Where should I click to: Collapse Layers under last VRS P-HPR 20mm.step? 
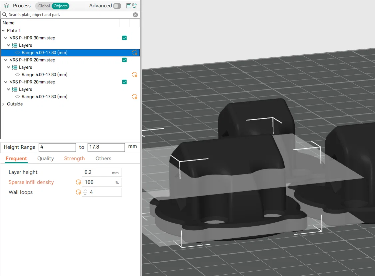9,89
